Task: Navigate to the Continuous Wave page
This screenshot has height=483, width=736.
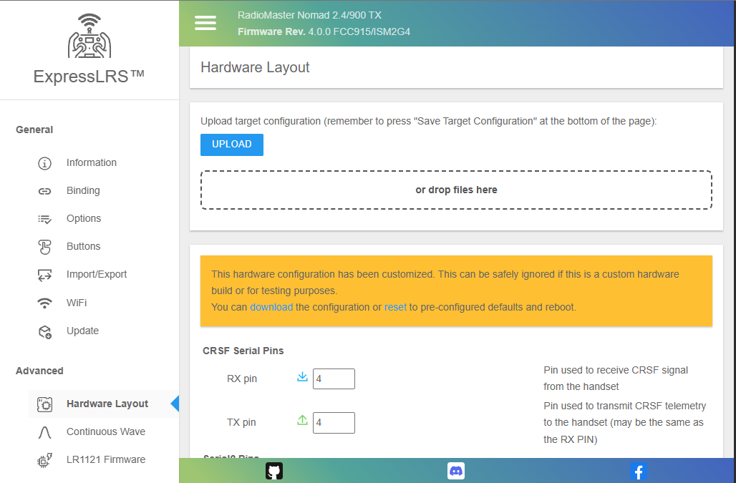Action: point(105,431)
